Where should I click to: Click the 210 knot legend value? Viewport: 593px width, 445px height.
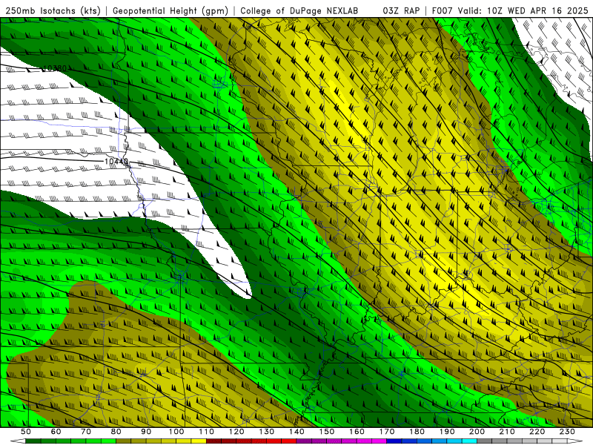(x=507, y=432)
